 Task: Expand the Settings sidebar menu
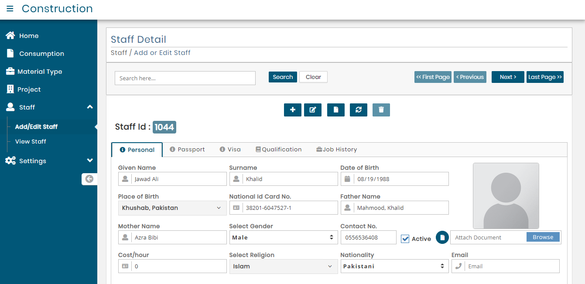pos(48,161)
